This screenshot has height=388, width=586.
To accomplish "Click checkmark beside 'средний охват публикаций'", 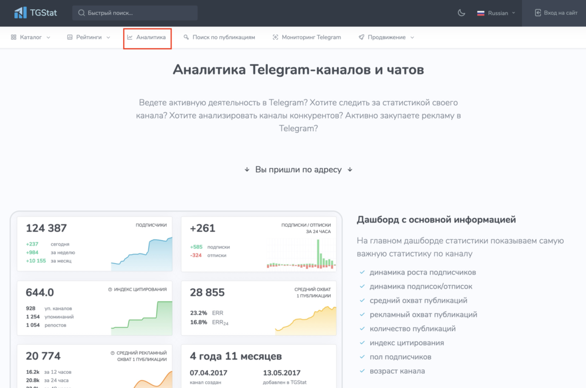I will [362, 300].
